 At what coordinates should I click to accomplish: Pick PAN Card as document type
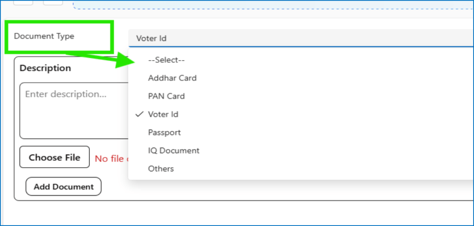coord(166,96)
